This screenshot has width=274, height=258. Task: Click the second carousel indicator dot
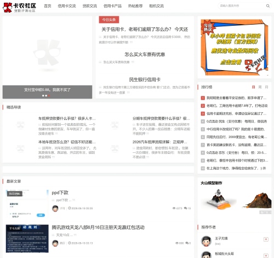click(x=46, y=95)
